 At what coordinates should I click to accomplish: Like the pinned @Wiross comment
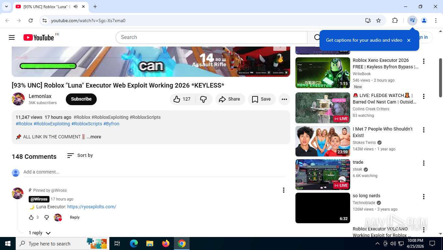point(31,217)
